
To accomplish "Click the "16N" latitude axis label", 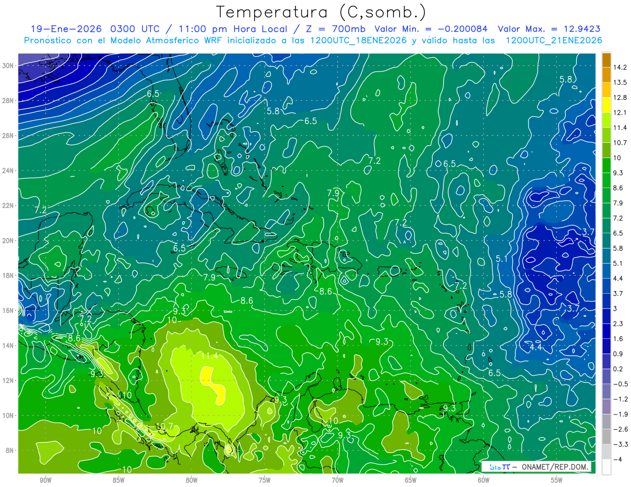I will point(8,310).
